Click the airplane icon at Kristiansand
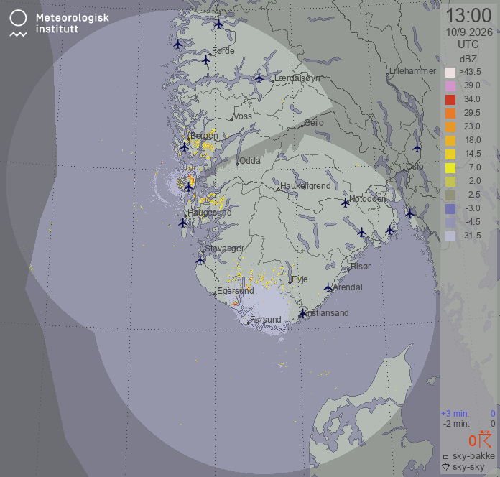 point(302,313)
